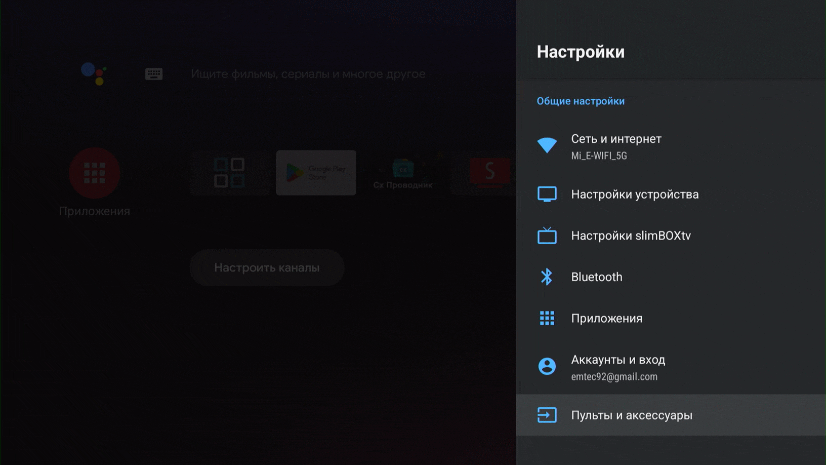Screen dimensions: 826x465
Task: Select the Настройки slimBOXtv menu label
Action: coord(631,236)
